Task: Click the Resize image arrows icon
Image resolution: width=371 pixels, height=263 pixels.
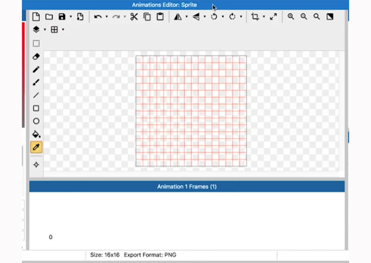Action: pos(273,17)
